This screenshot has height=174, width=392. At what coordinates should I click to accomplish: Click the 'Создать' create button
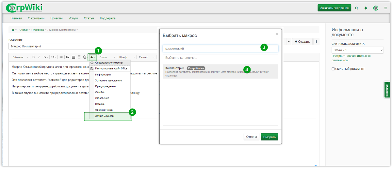click(x=302, y=42)
